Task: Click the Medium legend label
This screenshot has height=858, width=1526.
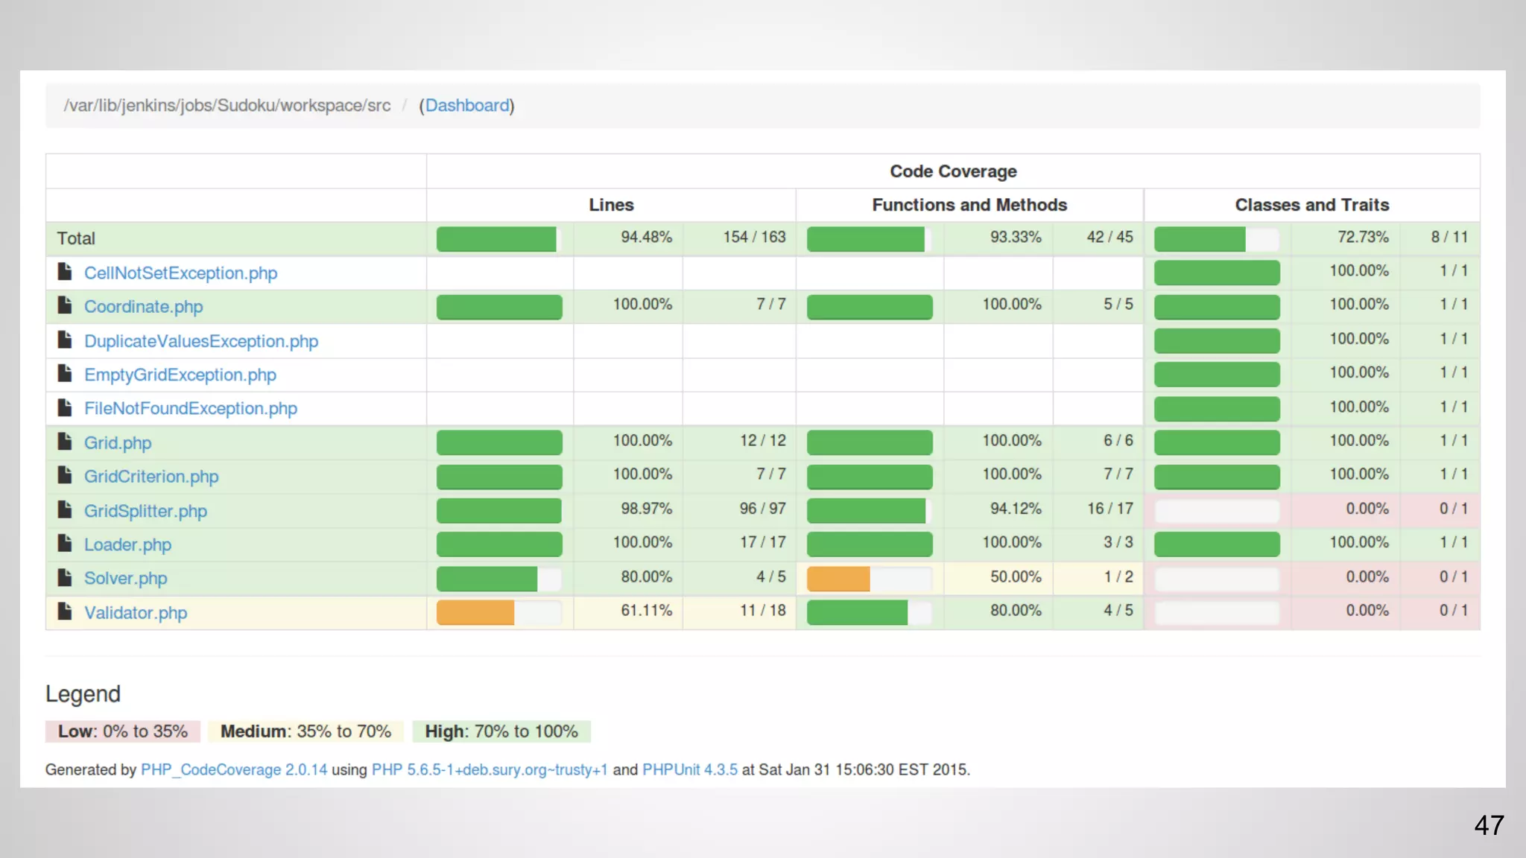Action: [x=305, y=731]
